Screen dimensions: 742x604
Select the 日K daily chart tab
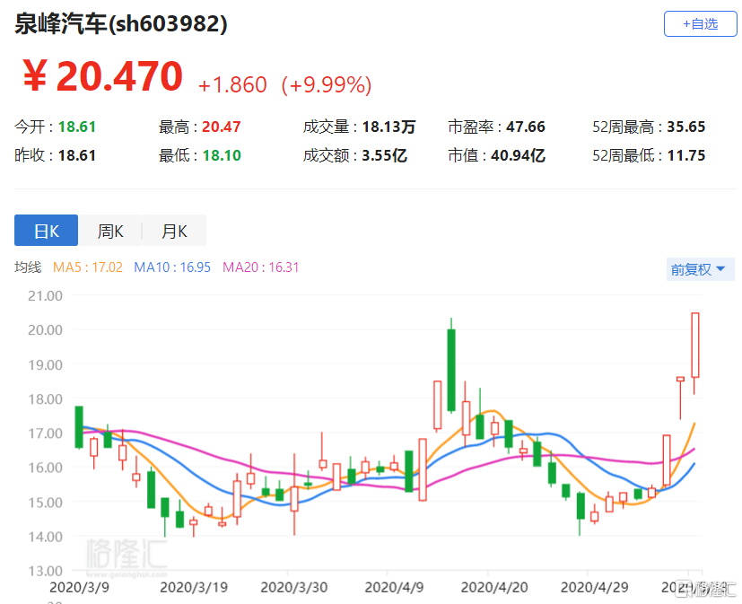(x=46, y=231)
